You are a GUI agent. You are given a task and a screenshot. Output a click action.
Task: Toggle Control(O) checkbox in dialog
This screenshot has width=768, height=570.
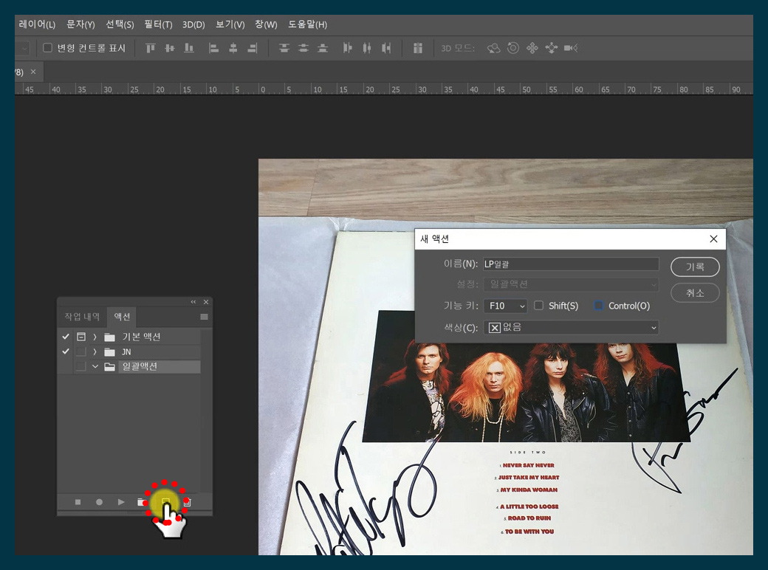[x=599, y=306]
